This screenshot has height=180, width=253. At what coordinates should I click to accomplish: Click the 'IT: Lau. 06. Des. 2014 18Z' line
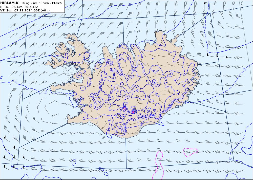[x=19, y=7]
